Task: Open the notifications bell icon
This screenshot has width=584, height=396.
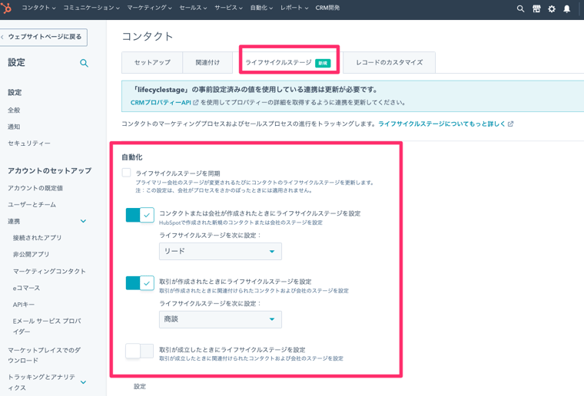Action: [x=566, y=9]
